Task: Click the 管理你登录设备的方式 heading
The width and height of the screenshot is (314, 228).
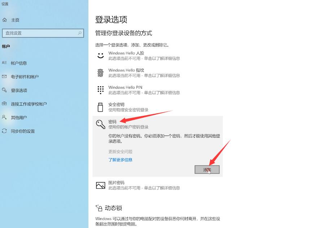Action: (123, 33)
